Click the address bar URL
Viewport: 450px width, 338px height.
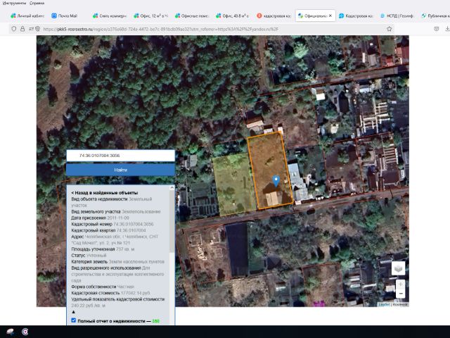(161, 29)
